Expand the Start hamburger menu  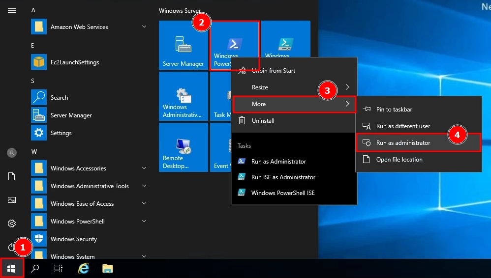click(12, 10)
